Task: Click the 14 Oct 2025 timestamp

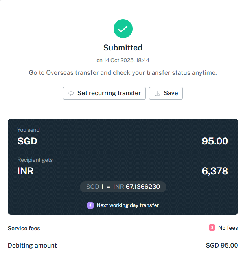Action: tap(123, 61)
